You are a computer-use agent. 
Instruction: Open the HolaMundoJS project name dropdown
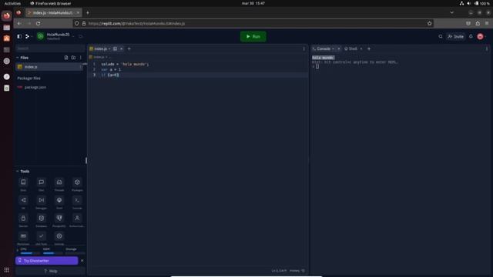73,36
